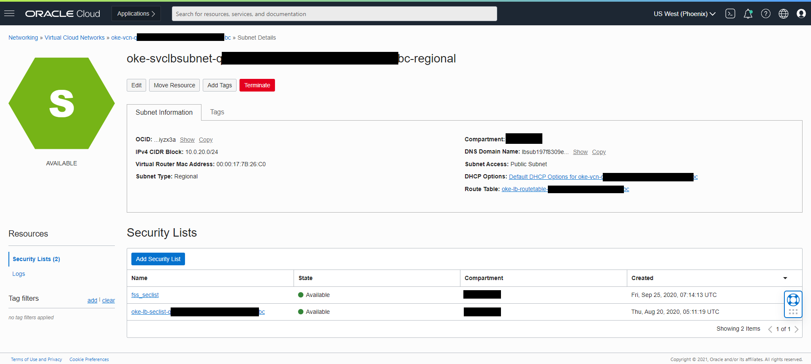Open the US West (Phoenix) region dropdown
811x364 pixels.
[684, 13]
